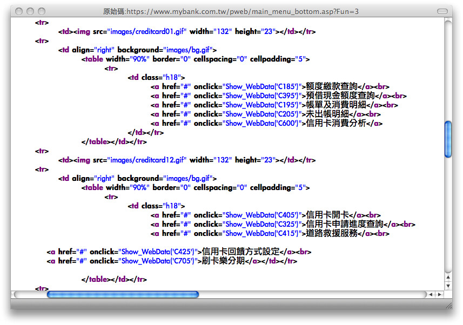463x325 pixels.
Task: Click the horizontal scrollbar blue thumb
Action: (x=123, y=295)
